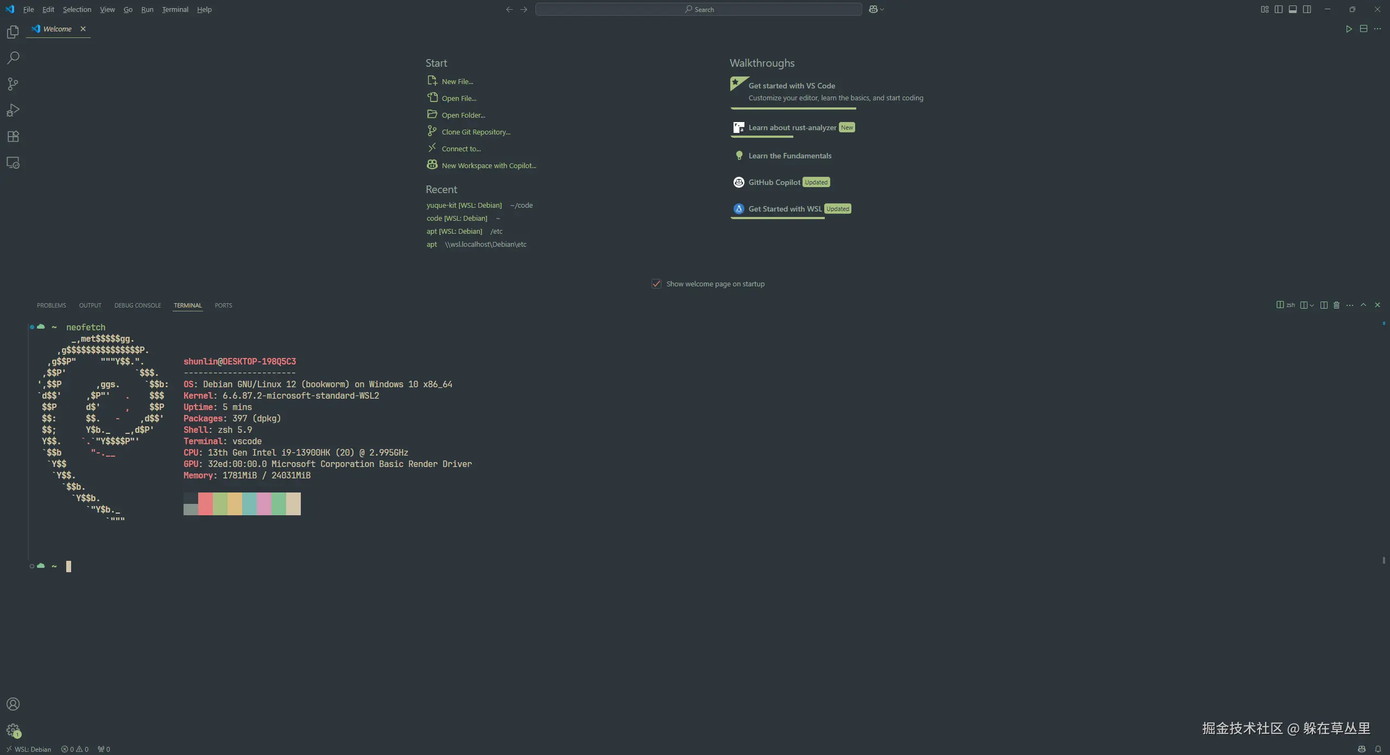1390x755 pixels.
Task: Open the Manage gear icon
Action: point(13,730)
